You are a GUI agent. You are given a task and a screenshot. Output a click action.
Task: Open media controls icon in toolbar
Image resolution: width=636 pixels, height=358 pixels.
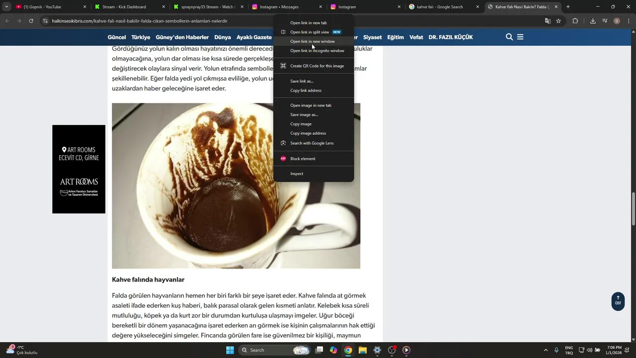(605, 21)
